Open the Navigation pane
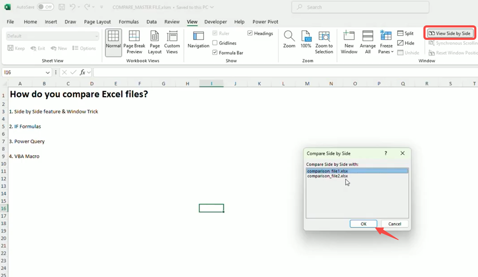The width and height of the screenshot is (478, 277). point(198,40)
